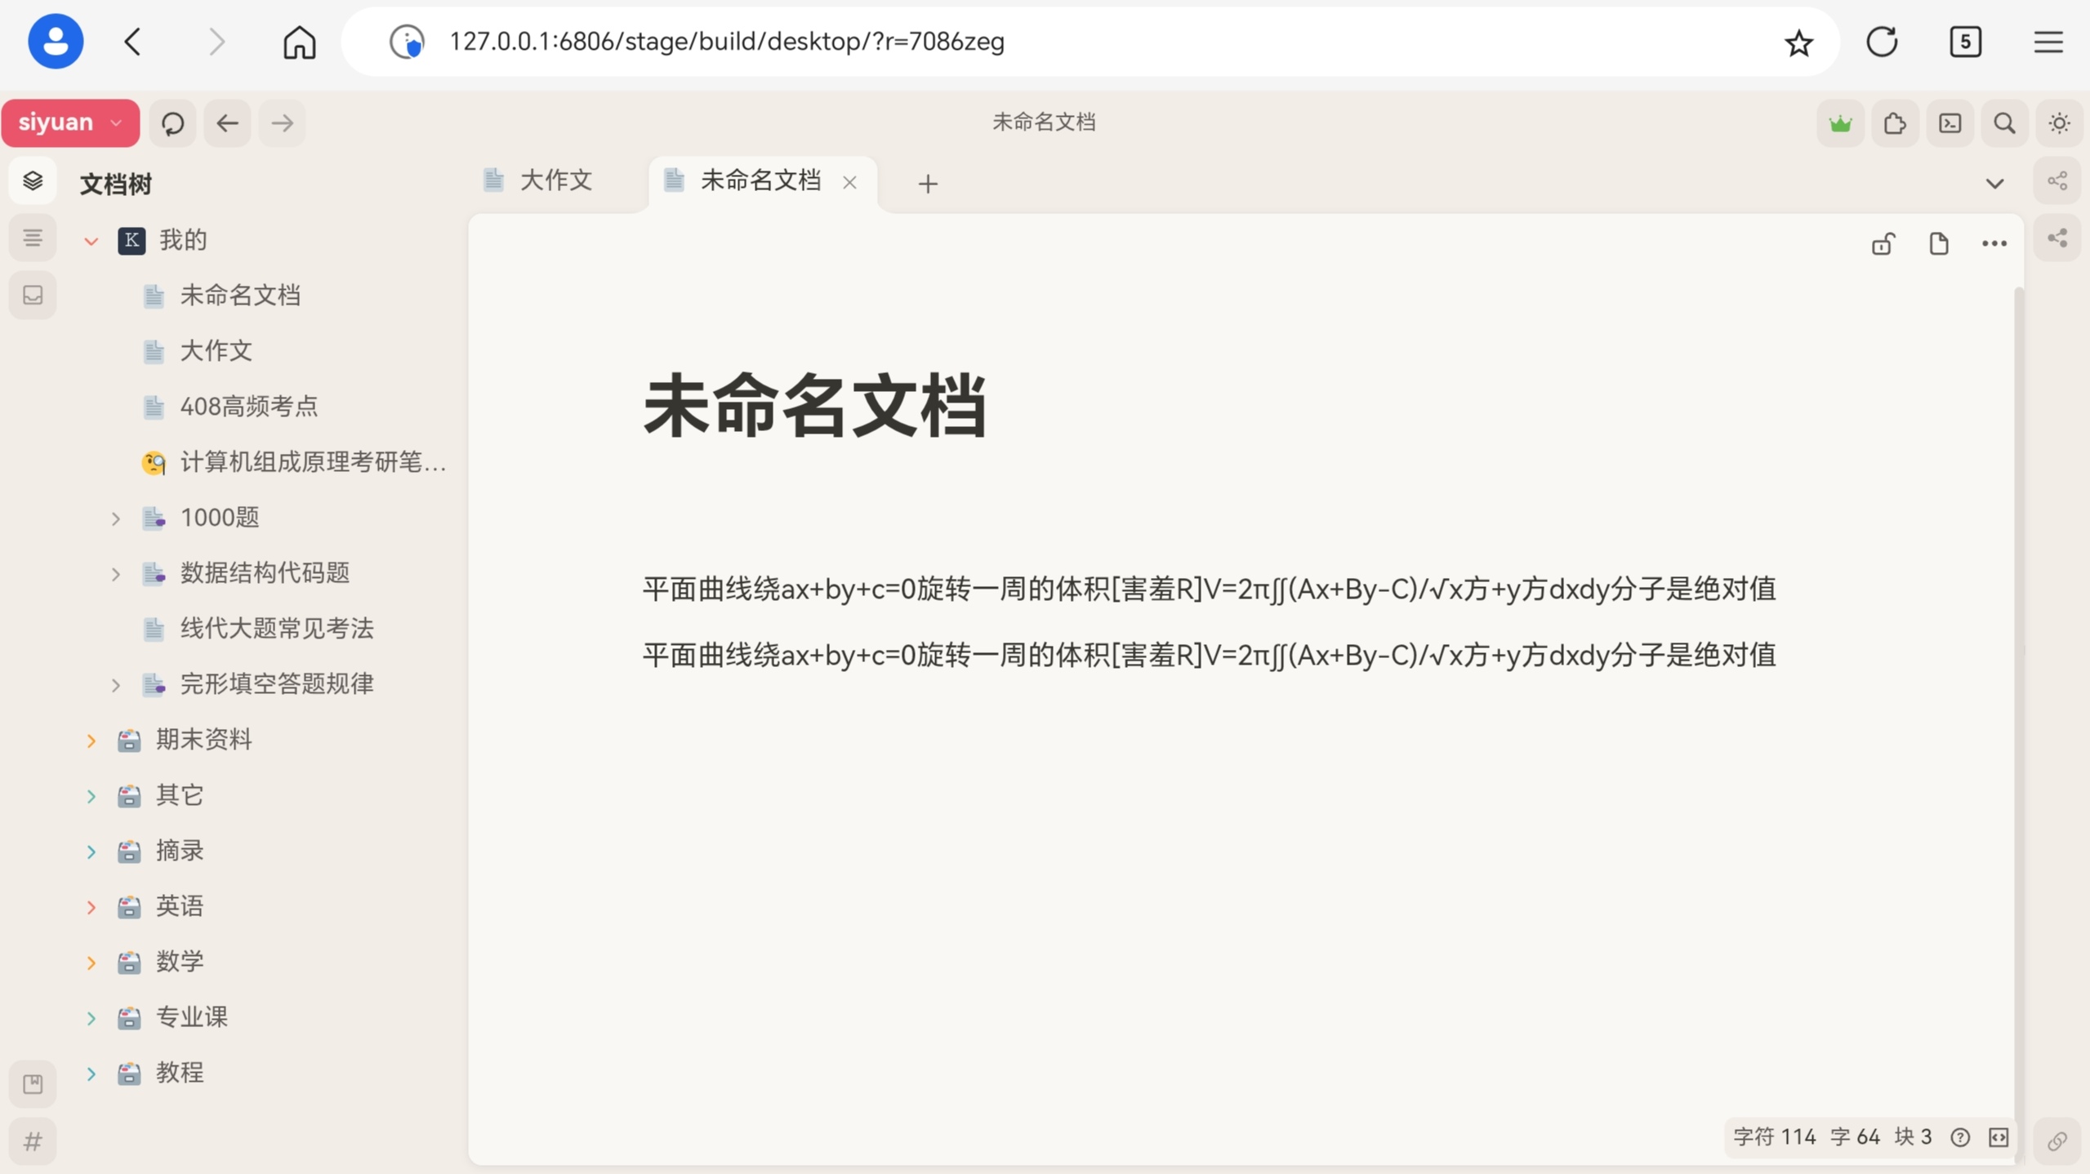This screenshot has height=1174, width=2090.
Task: Open the tab list chevron dropdown
Action: point(1995,183)
